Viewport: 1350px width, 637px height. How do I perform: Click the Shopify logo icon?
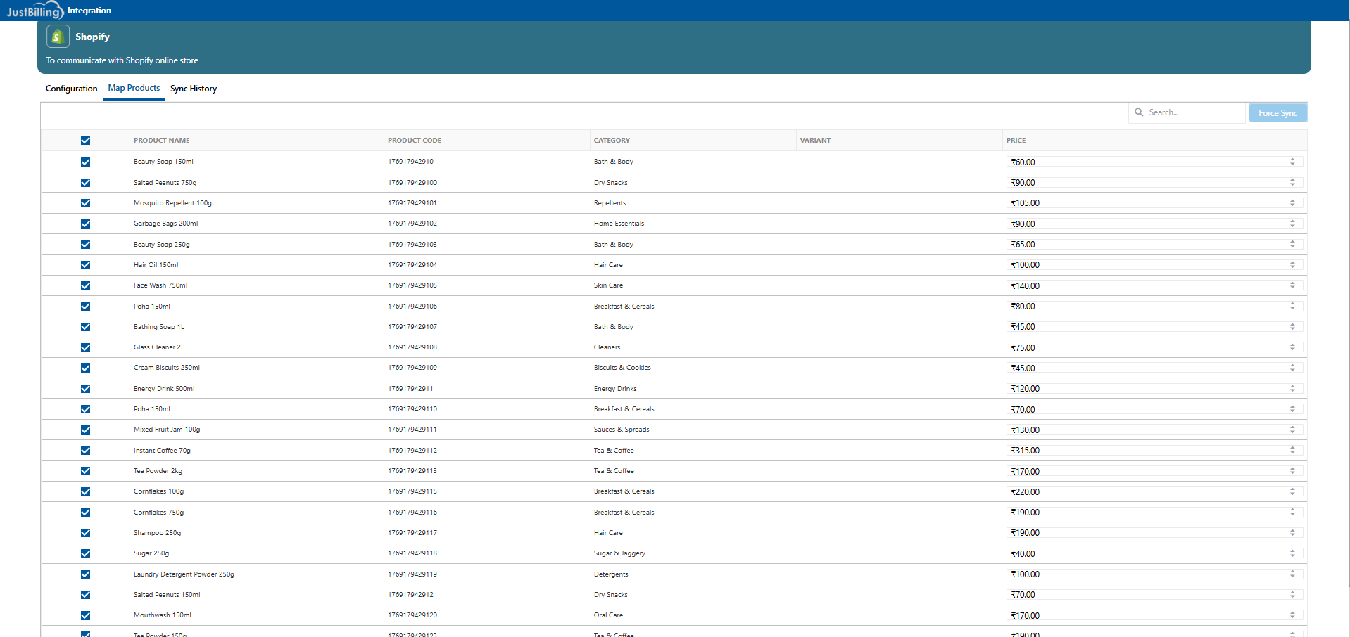58,37
